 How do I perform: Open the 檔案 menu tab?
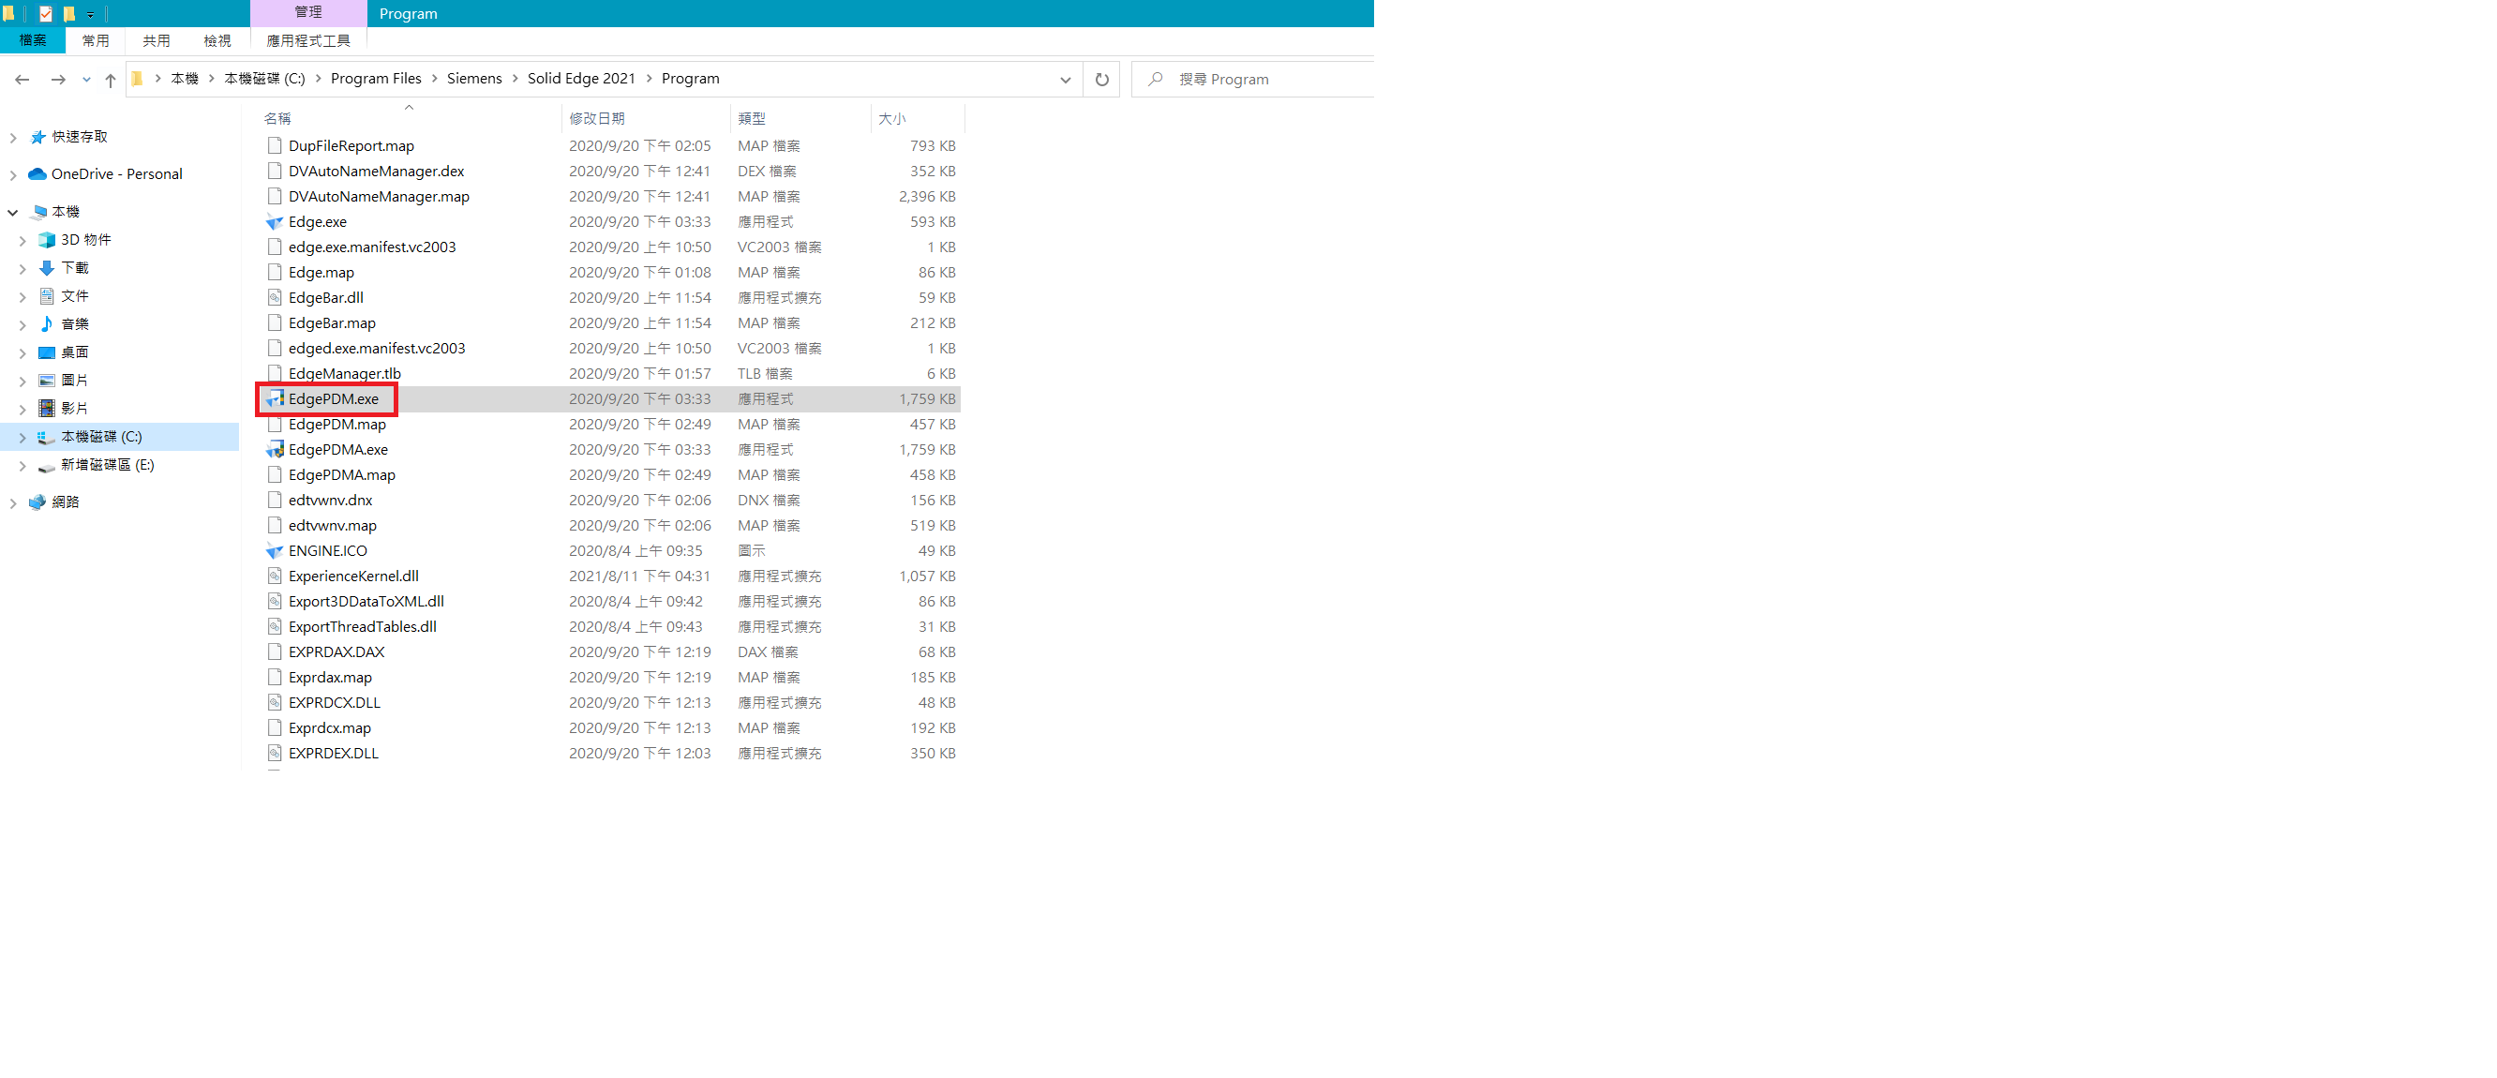pyautogui.click(x=33, y=40)
